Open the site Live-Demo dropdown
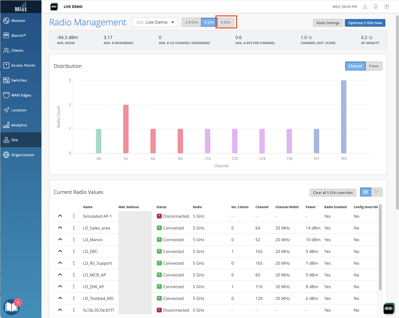The width and height of the screenshot is (399, 318). point(155,22)
